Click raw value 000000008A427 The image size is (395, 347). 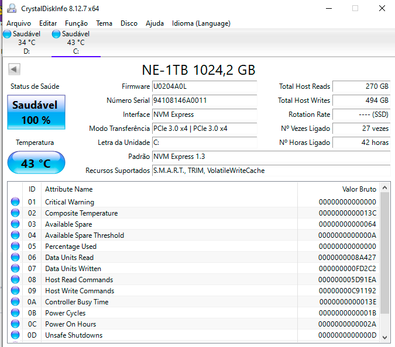[x=347, y=258]
